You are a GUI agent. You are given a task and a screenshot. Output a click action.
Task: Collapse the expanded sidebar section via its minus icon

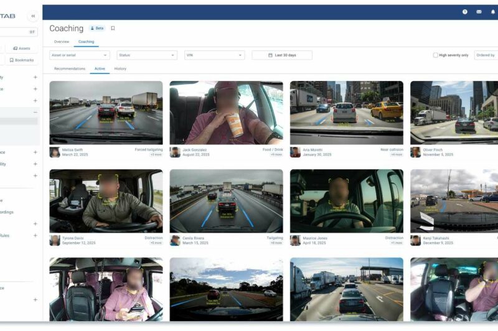[35, 112]
